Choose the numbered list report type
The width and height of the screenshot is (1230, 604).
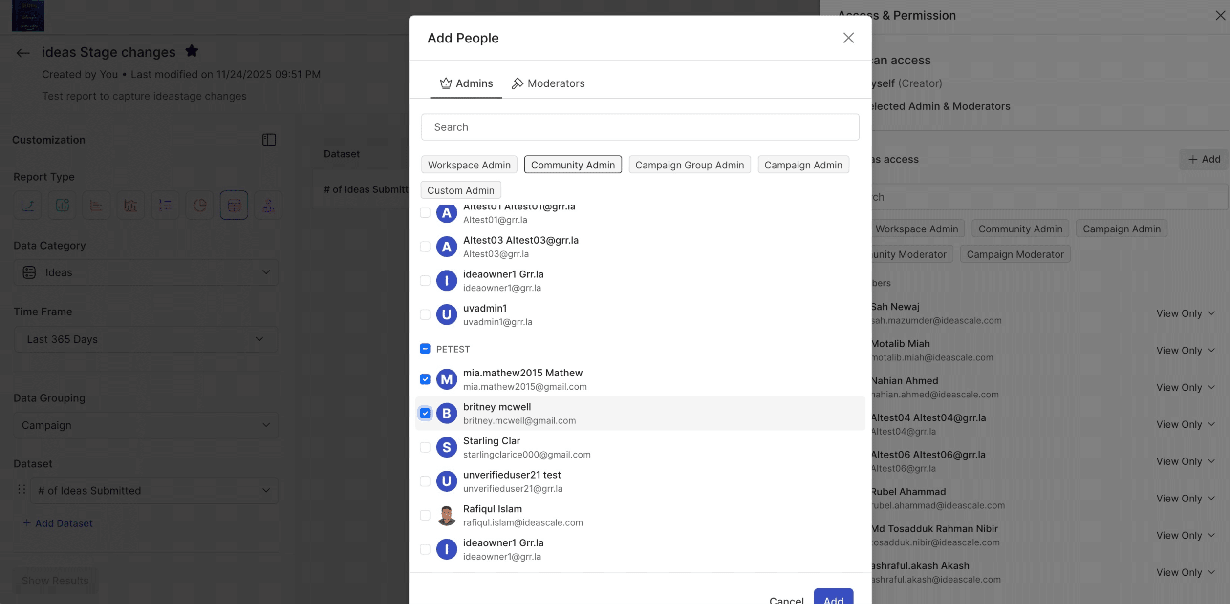pos(165,205)
